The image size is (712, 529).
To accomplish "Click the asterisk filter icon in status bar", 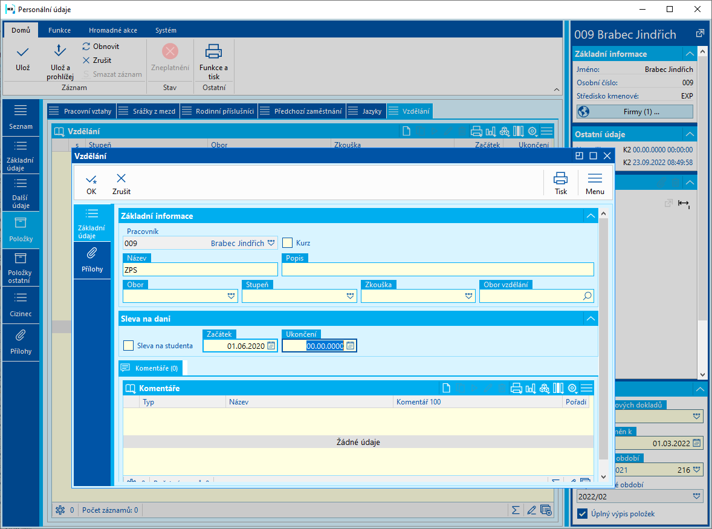I will point(60,510).
